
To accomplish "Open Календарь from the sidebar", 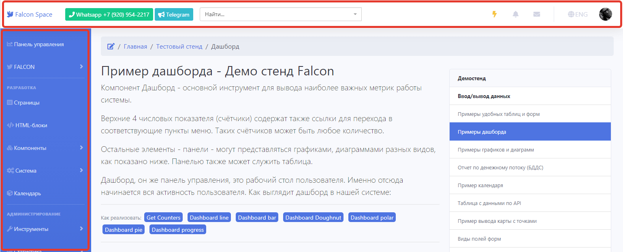I will (x=27, y=193).
